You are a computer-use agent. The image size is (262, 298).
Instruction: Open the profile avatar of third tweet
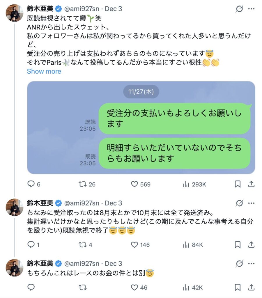tap(15, 268)
